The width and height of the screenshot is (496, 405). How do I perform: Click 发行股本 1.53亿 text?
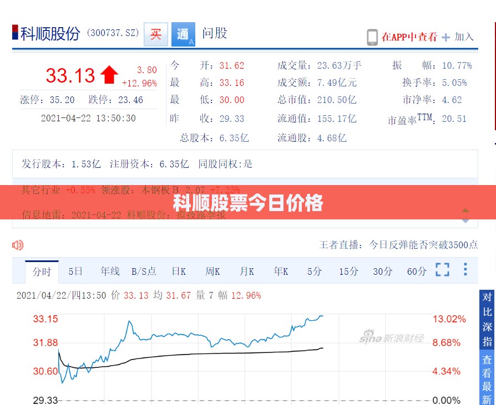[61, 164]
